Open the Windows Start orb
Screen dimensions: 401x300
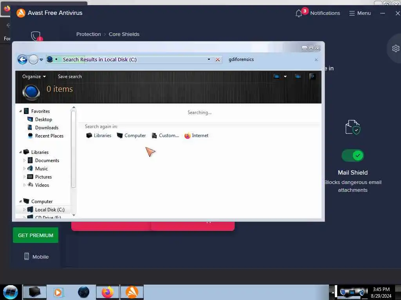10,292
